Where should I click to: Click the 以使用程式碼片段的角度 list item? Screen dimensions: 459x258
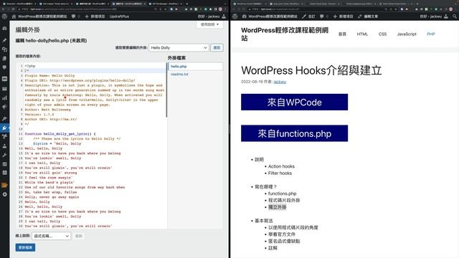pyautogui.click(x=293, y=227)
